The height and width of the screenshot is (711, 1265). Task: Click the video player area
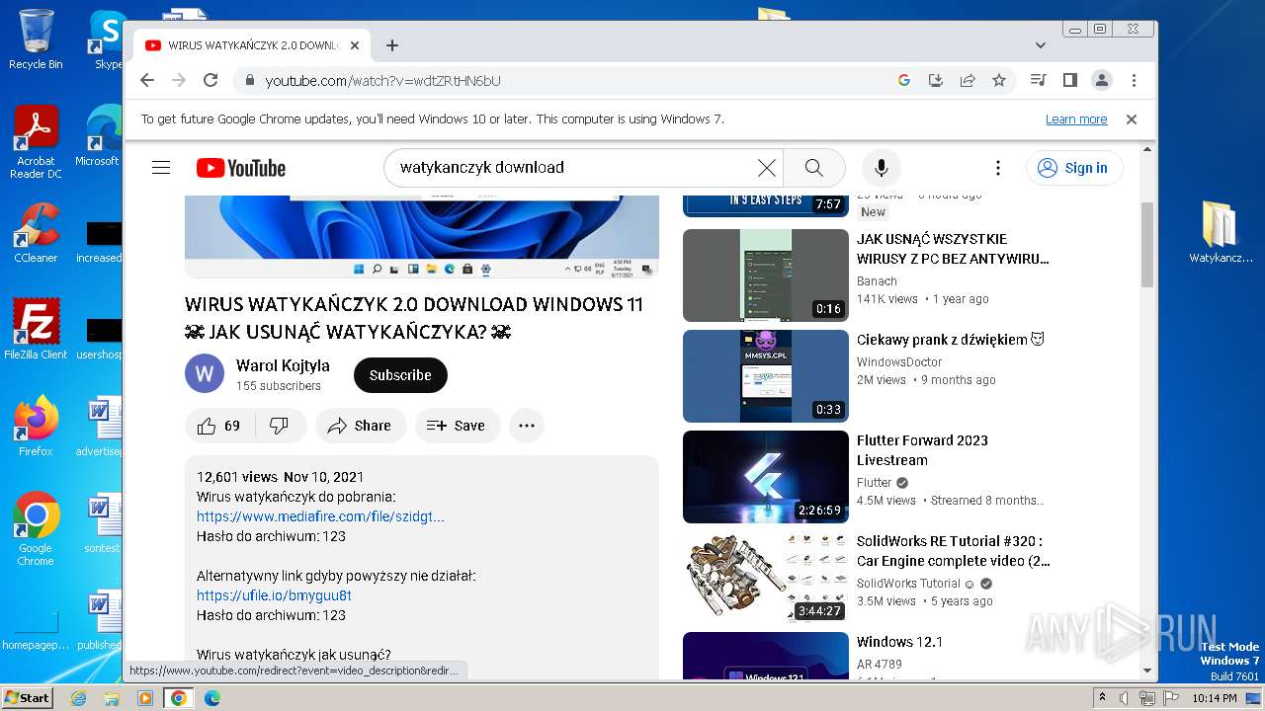[x=422, y=236]
